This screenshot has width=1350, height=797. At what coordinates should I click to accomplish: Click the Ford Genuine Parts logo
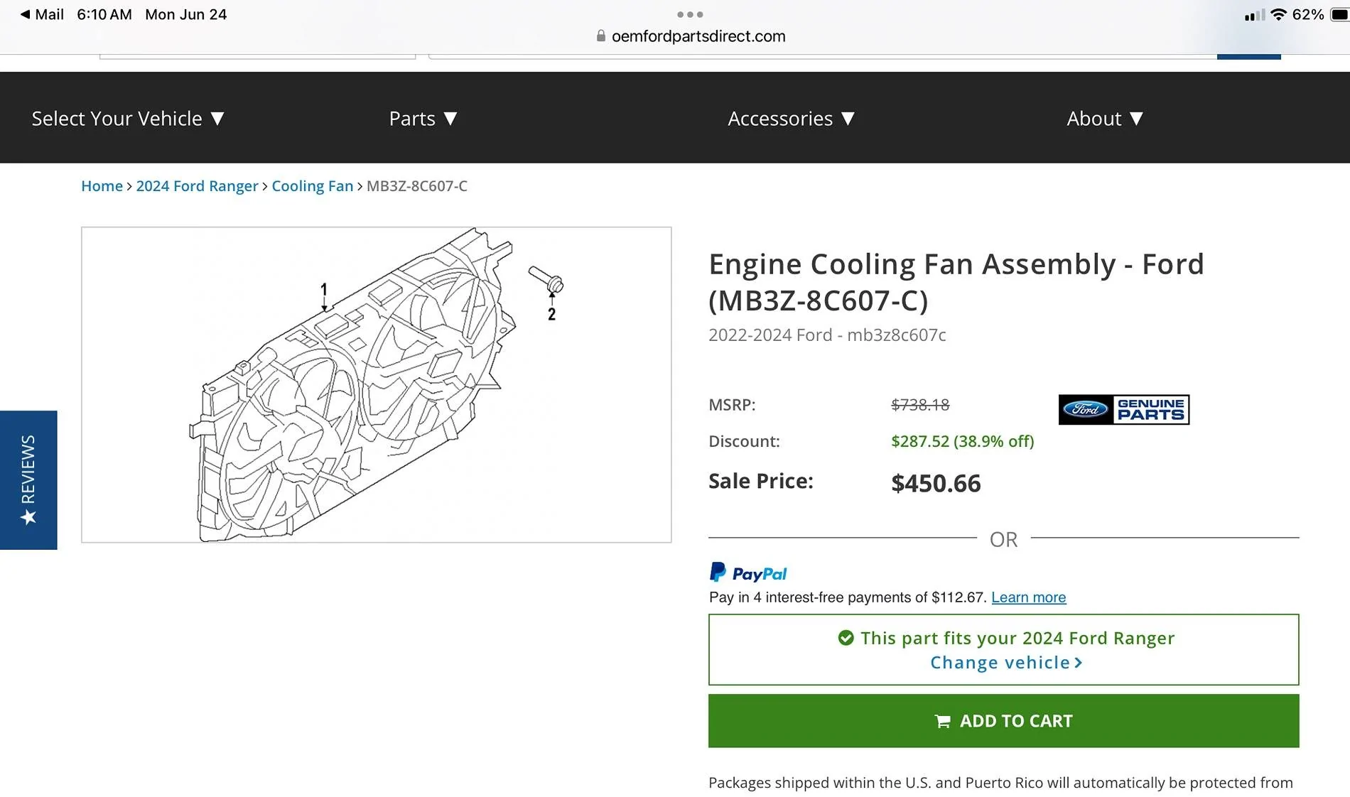(1123, 410)
